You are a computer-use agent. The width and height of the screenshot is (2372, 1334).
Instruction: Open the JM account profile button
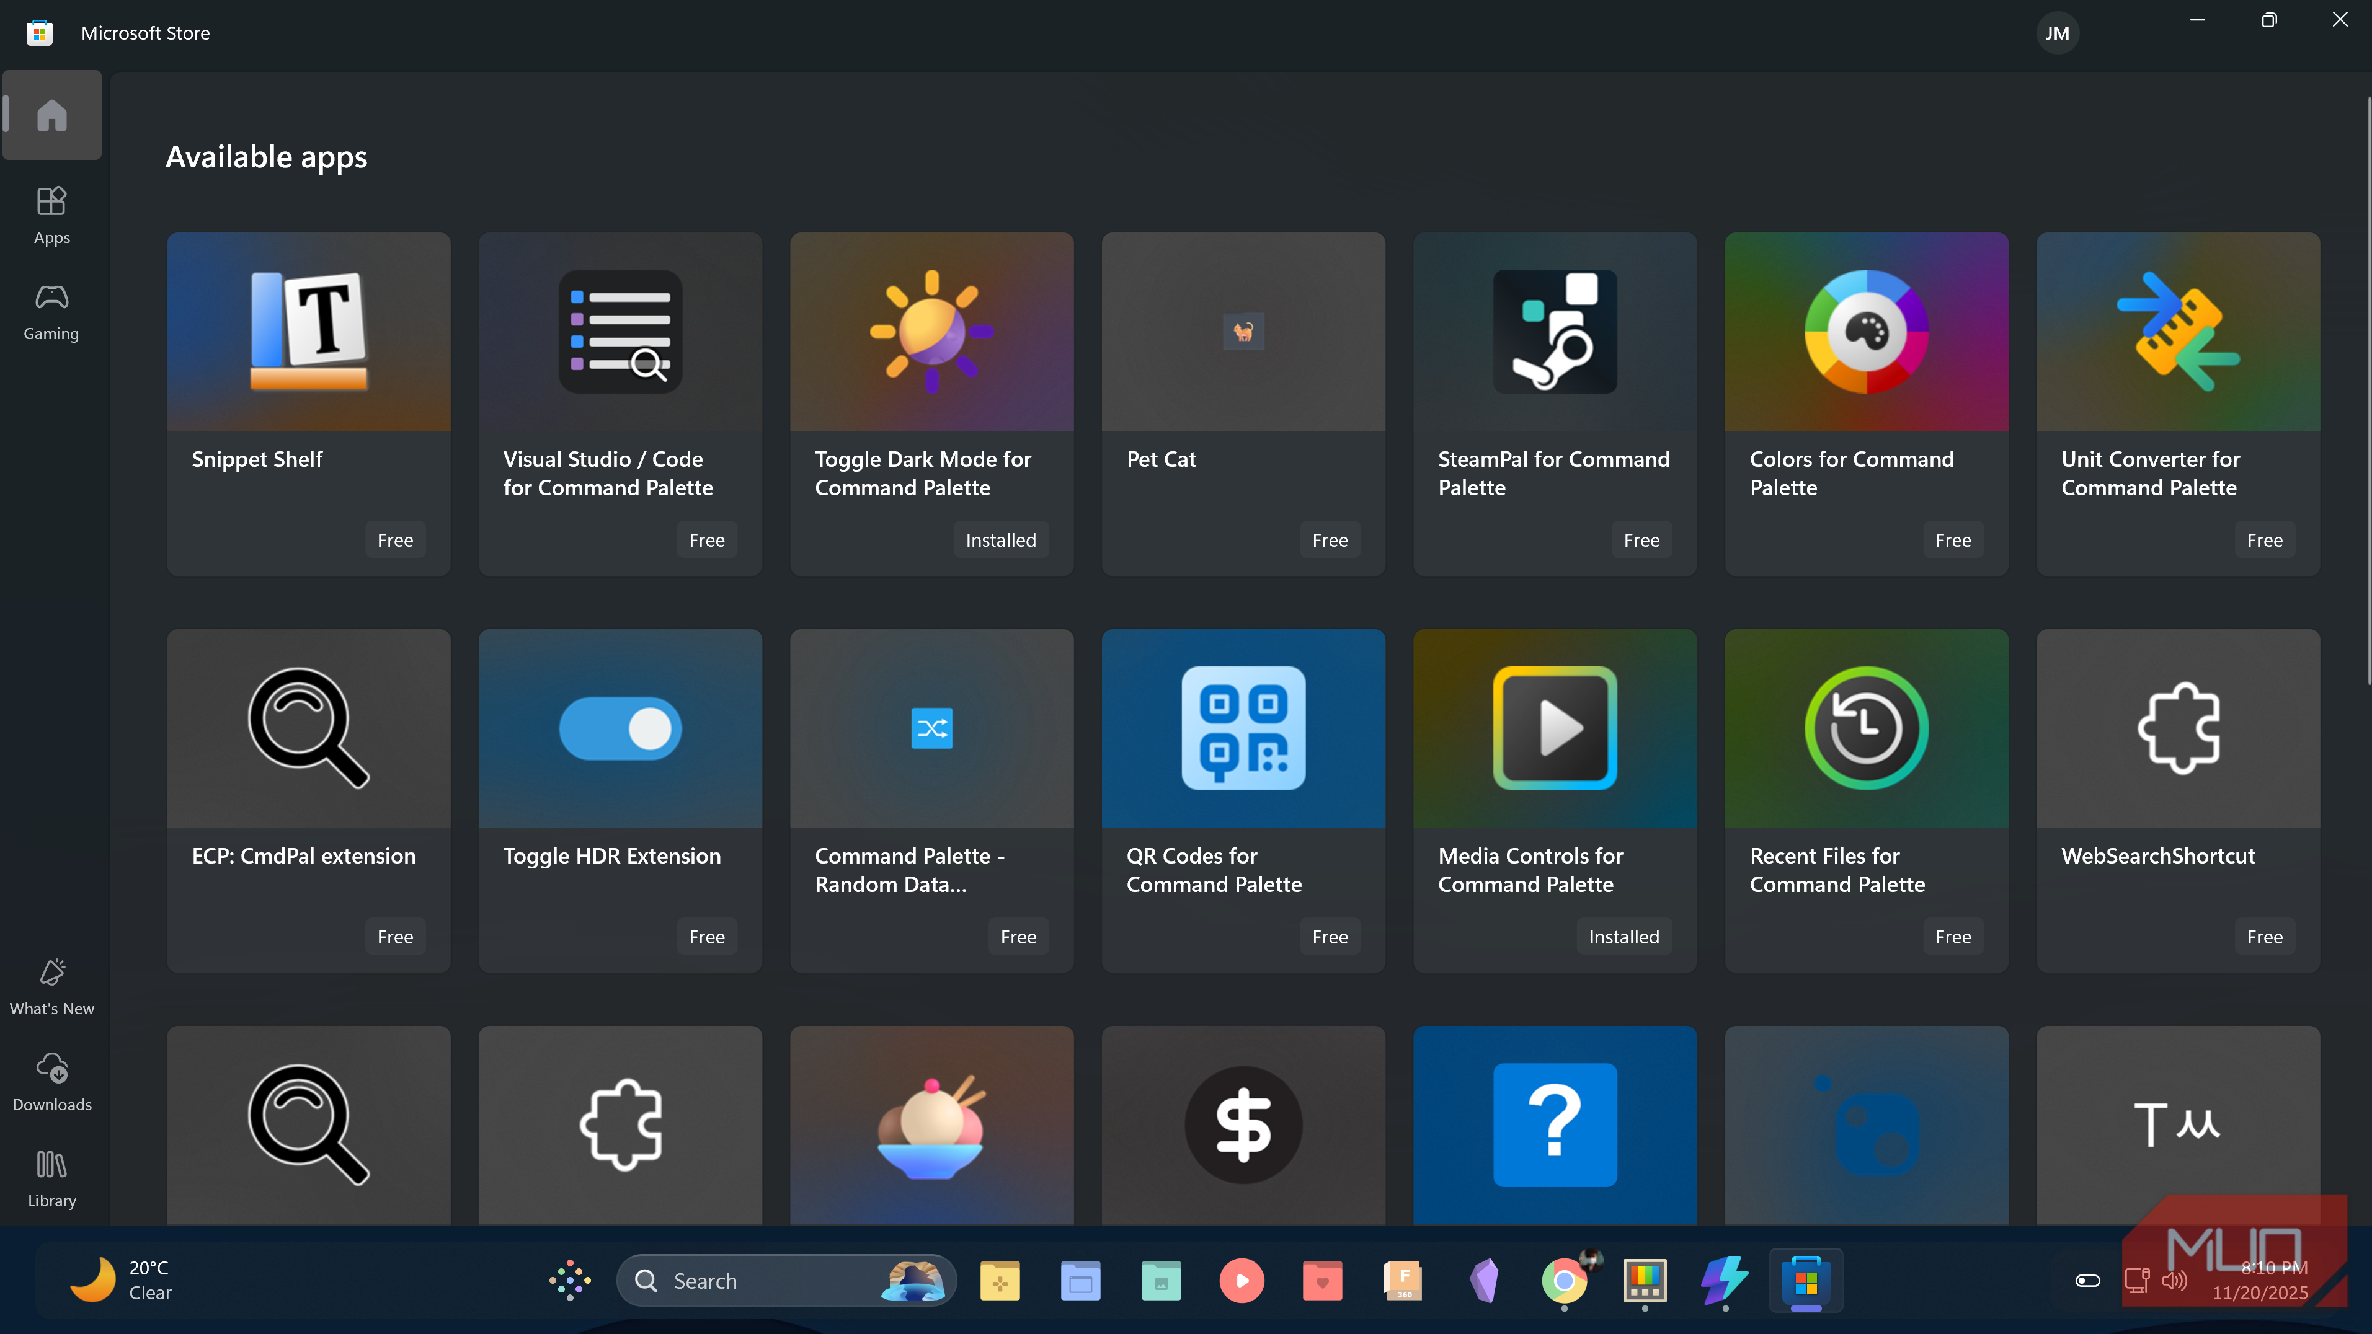tap(2057, 33)
